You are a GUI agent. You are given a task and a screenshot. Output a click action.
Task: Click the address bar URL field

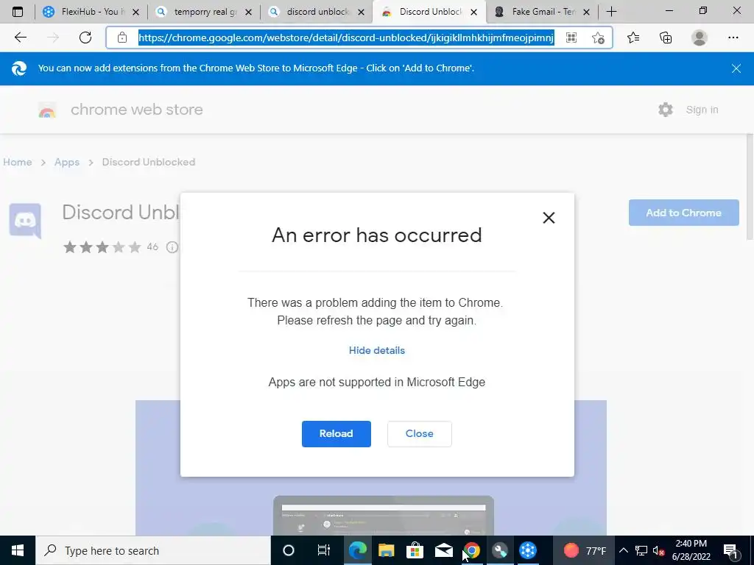pos(346,38)
